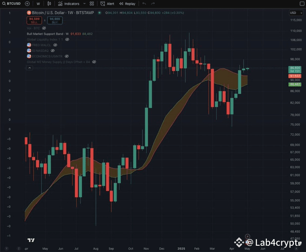Viewport: 306px width, 252px height.
Task: Show the Global Liquidity Index indicator
Action: click(x=67, y=40)
